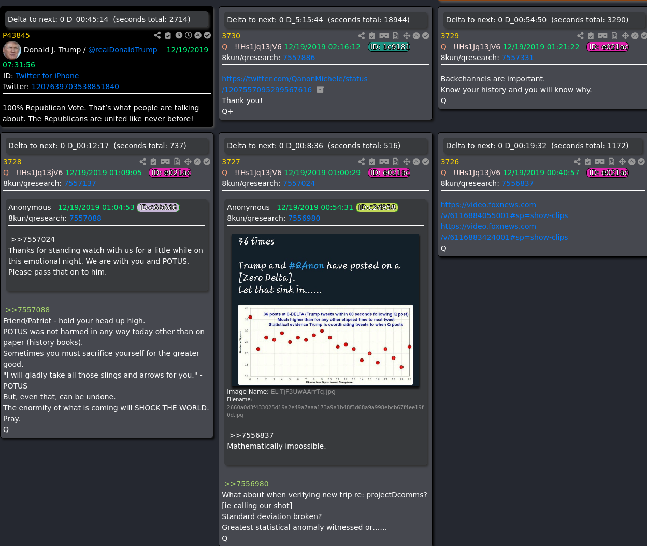Share post 3728 via share icon

143,162
